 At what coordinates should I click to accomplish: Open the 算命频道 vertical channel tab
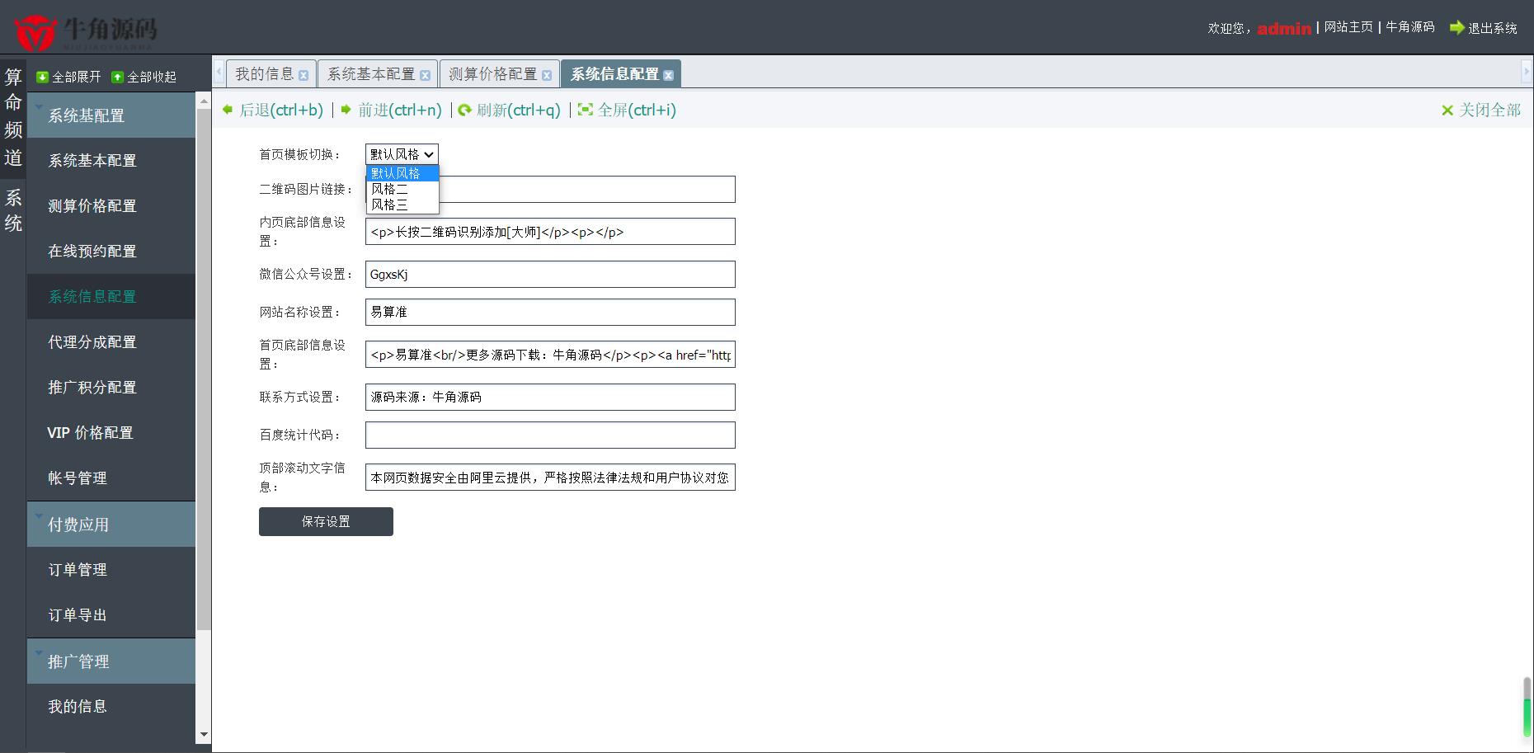13,117
